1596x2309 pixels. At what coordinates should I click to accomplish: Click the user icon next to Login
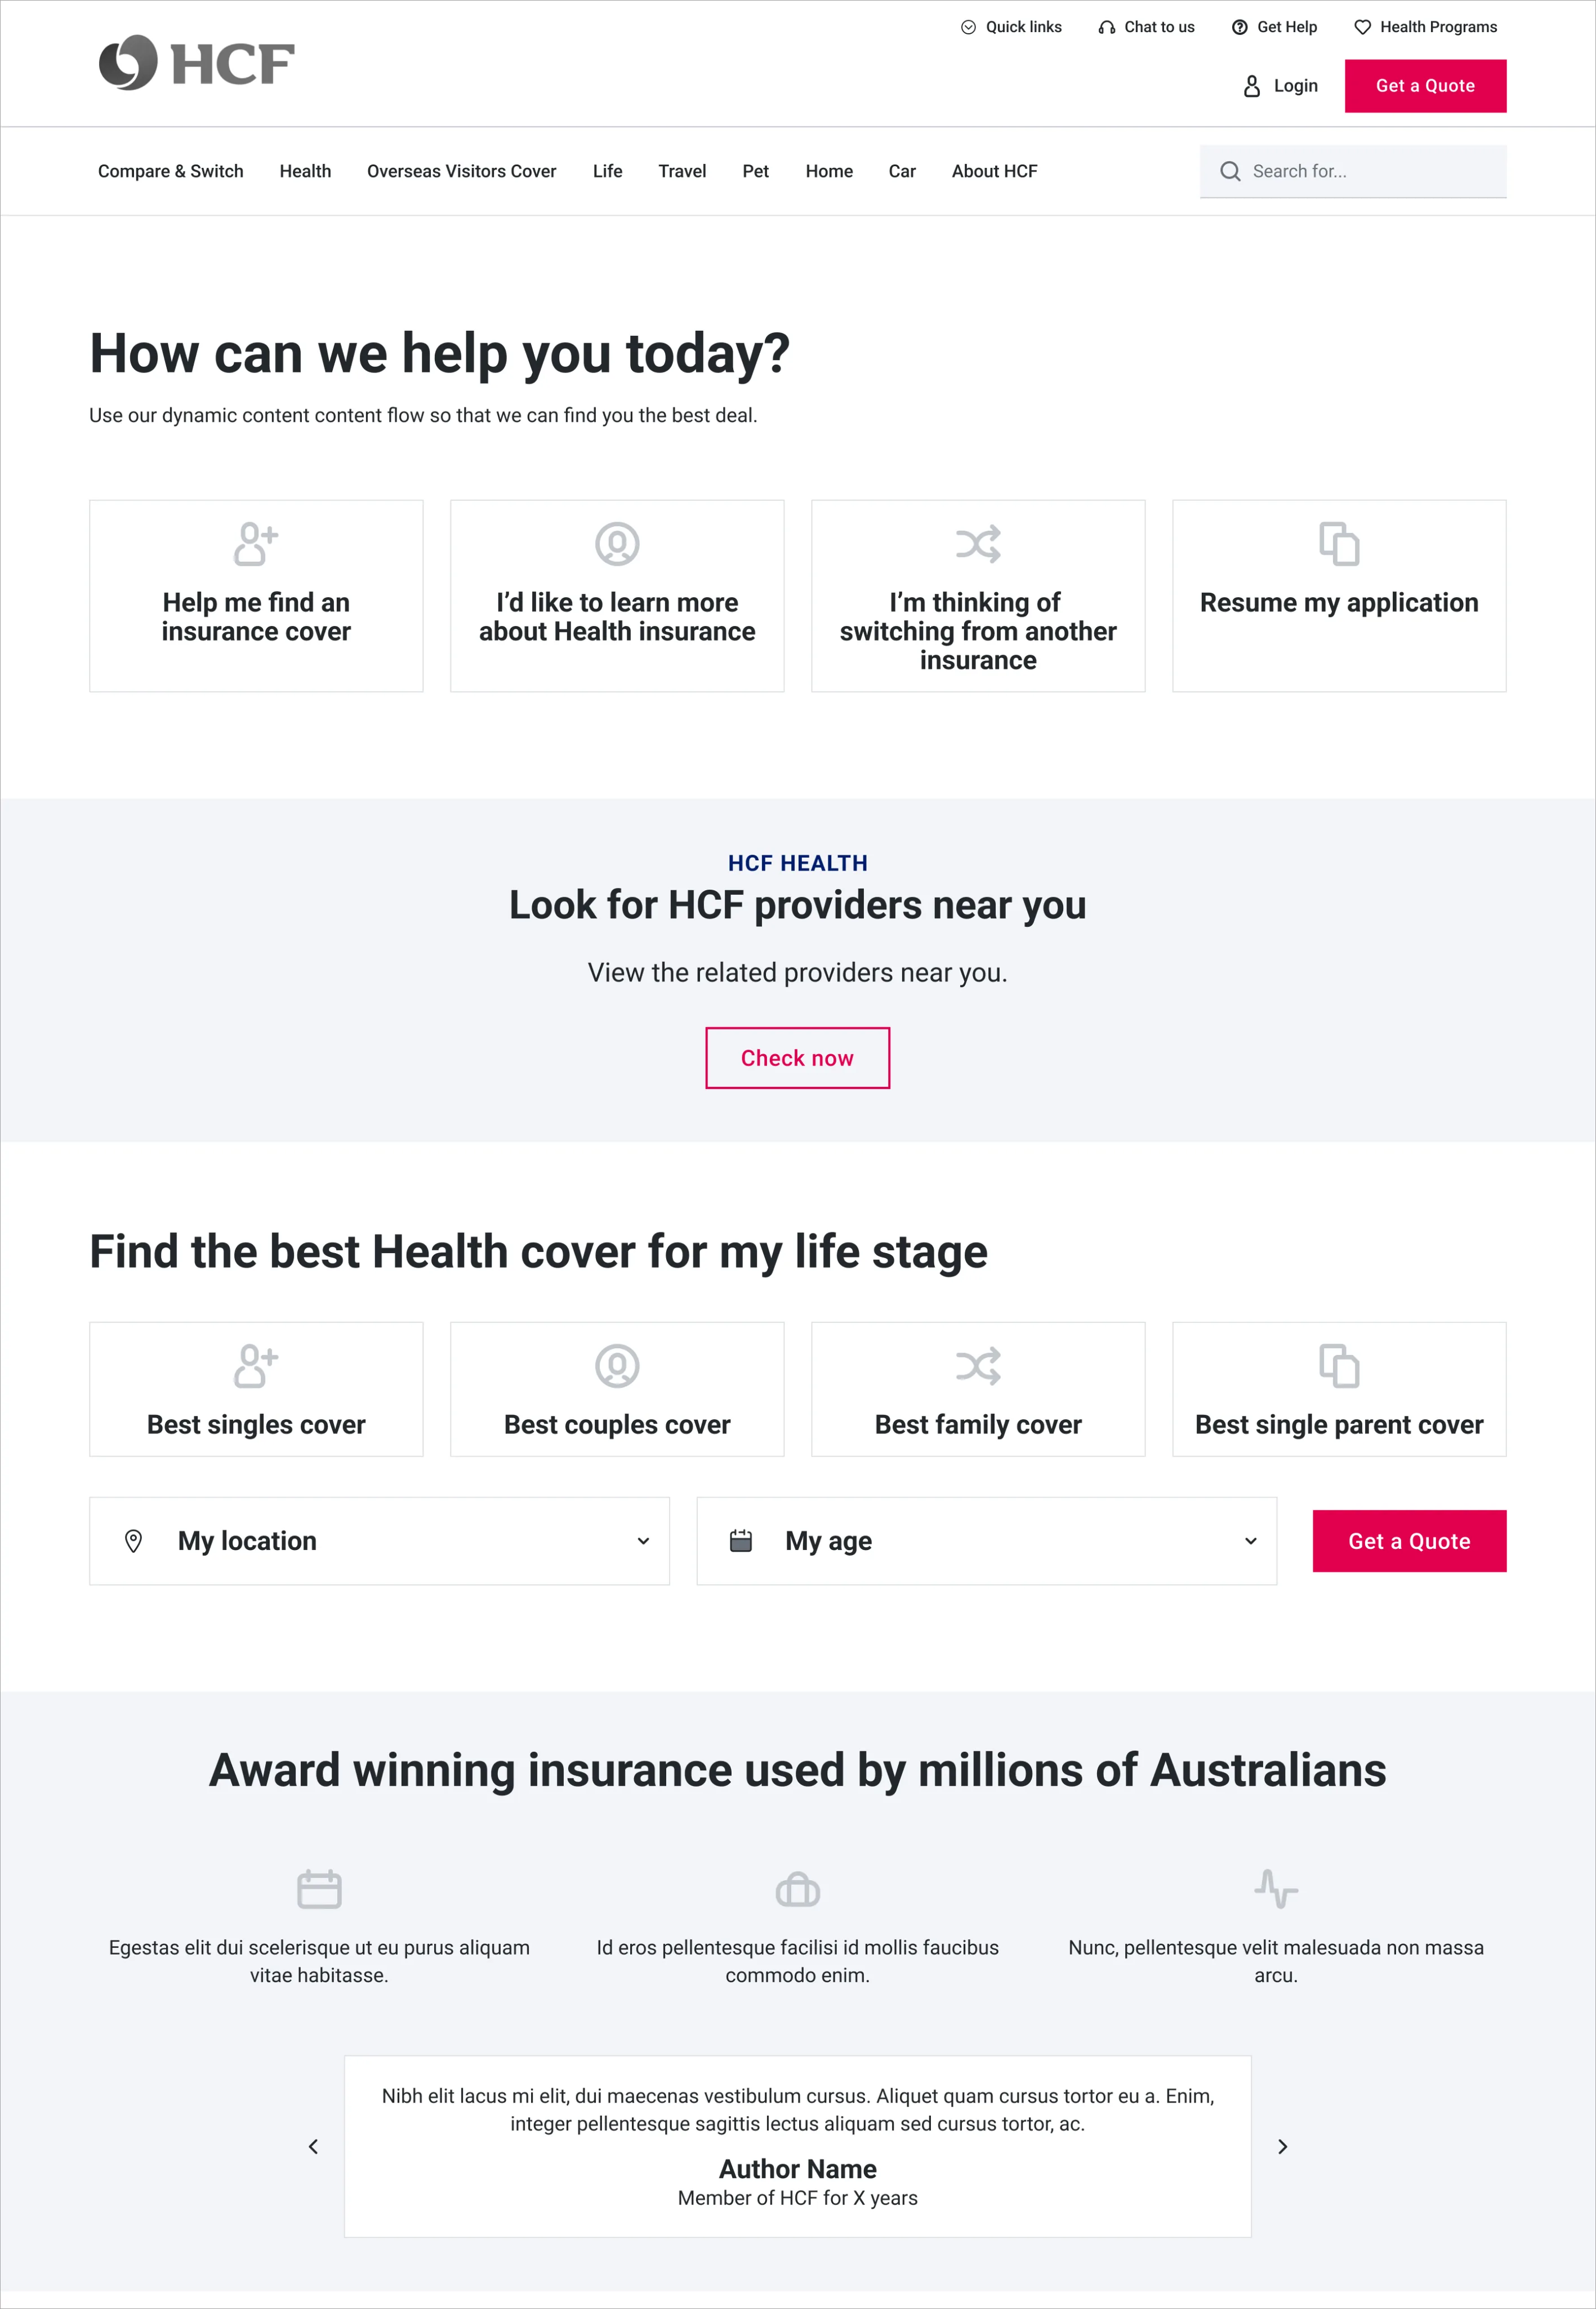click(x=1251, y=86)
